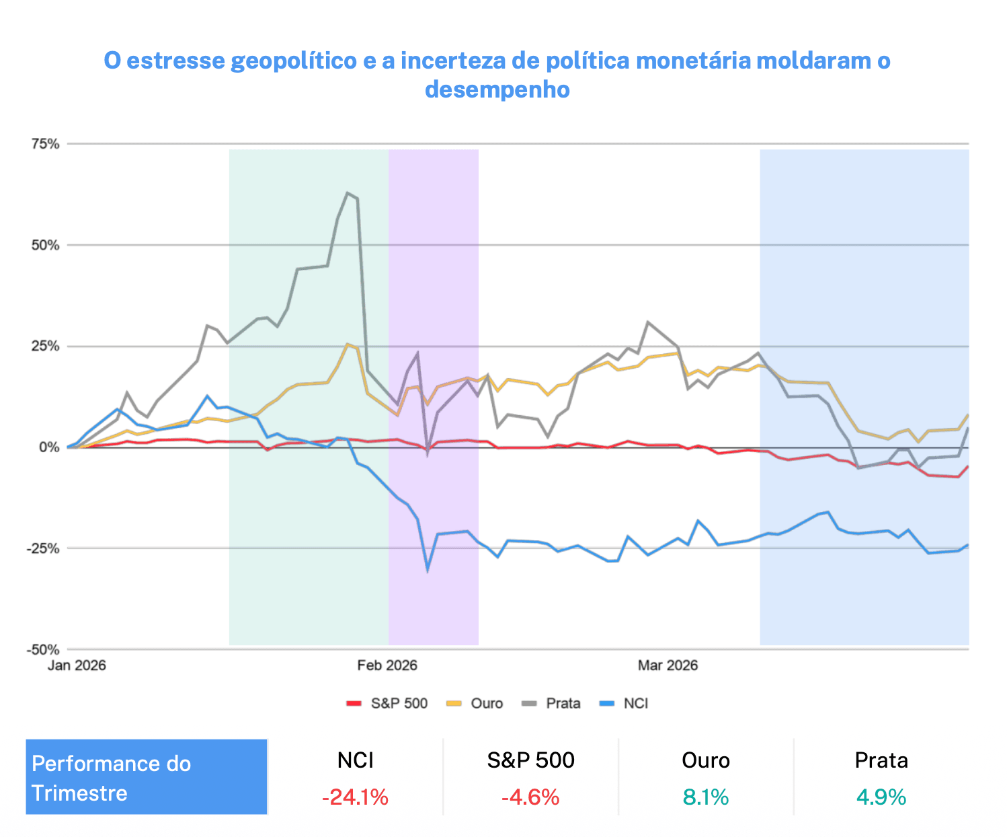Click the gray Prata legend swatch

tap(530, 704)
